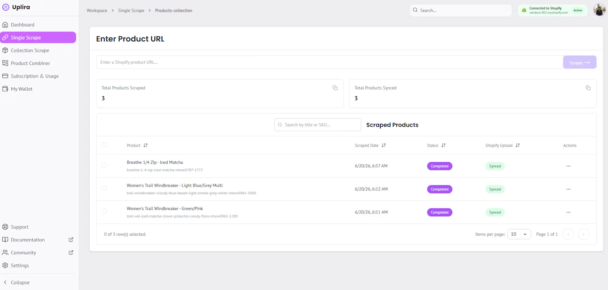Screen dimensions: 608x290
Task: Open actions menu for Breathe 1/4 Zip
Action: pyautogui.click(x=568, y=166)
